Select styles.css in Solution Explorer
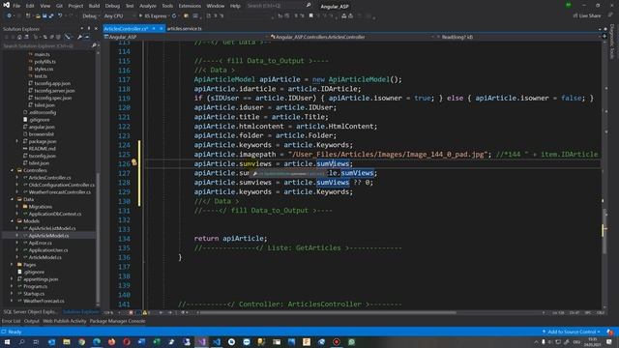Image resolution: width=619 pixels, height=348 pixels. click(x=44, y=69)
